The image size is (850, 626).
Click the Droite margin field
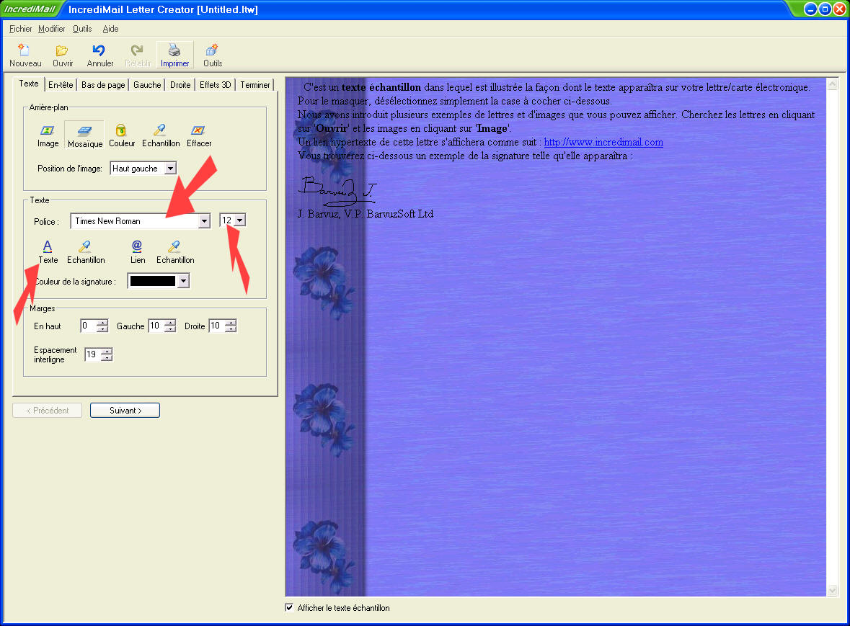tap(217, 326)
